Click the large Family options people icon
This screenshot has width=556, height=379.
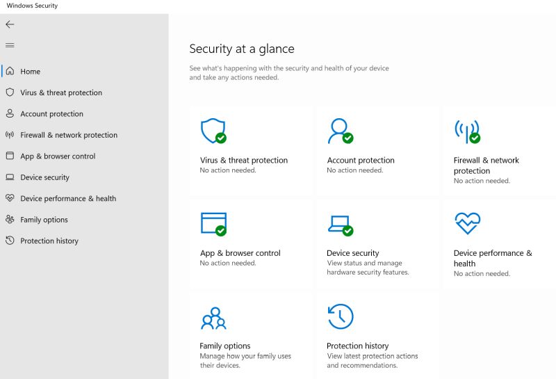213,318
